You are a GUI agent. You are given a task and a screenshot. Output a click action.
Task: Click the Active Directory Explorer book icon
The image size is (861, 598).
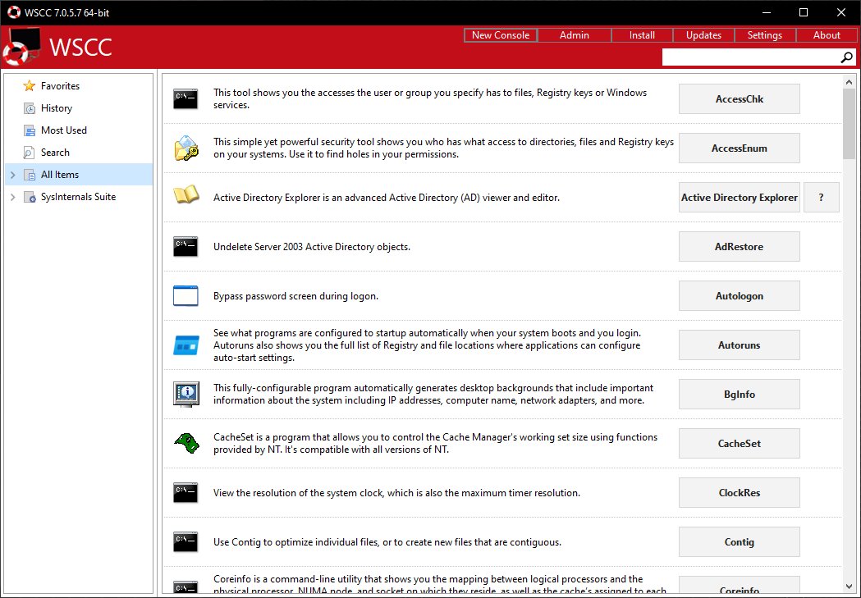(185, 195)
